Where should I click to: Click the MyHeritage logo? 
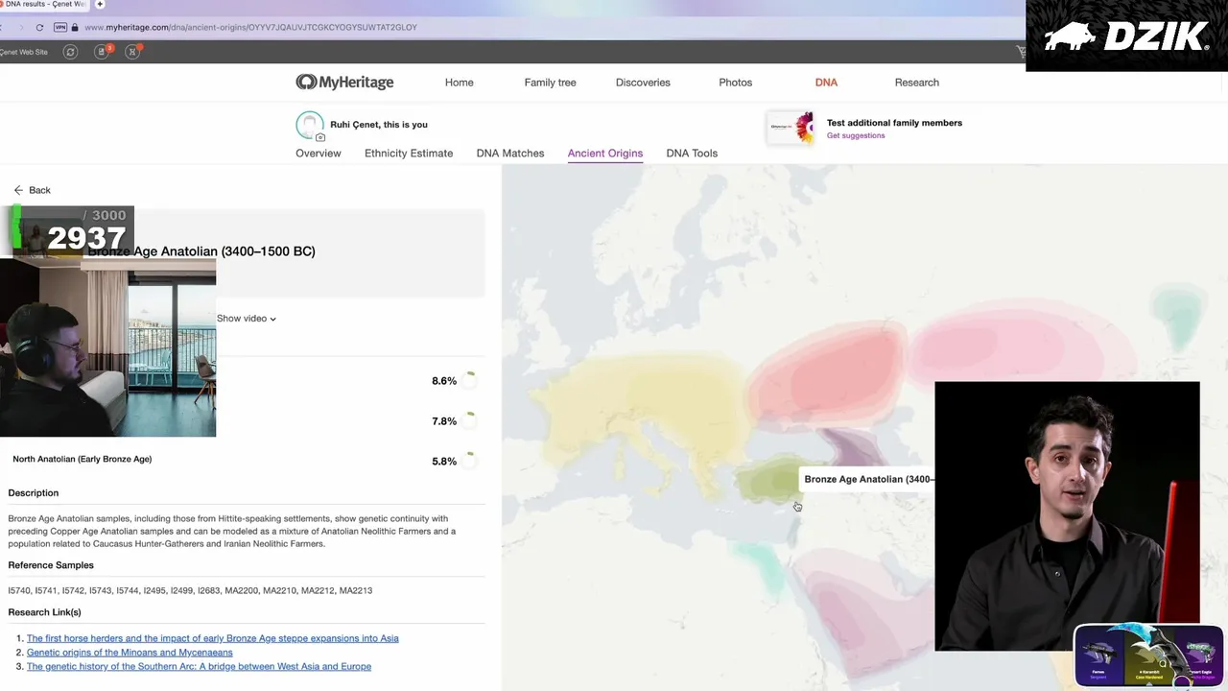tap(344, 83)
